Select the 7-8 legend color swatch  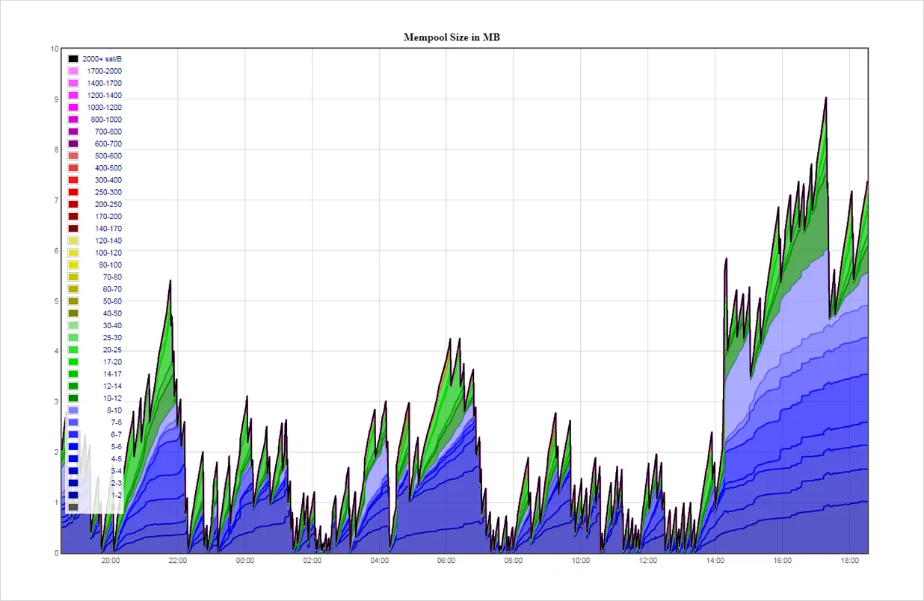[x=73, y=422]
